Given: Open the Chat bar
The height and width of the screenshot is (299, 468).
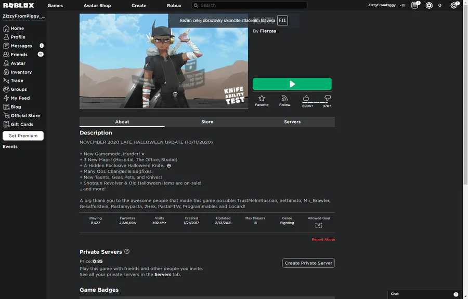Looking at the screenshot, I should [x=424, y=294].
